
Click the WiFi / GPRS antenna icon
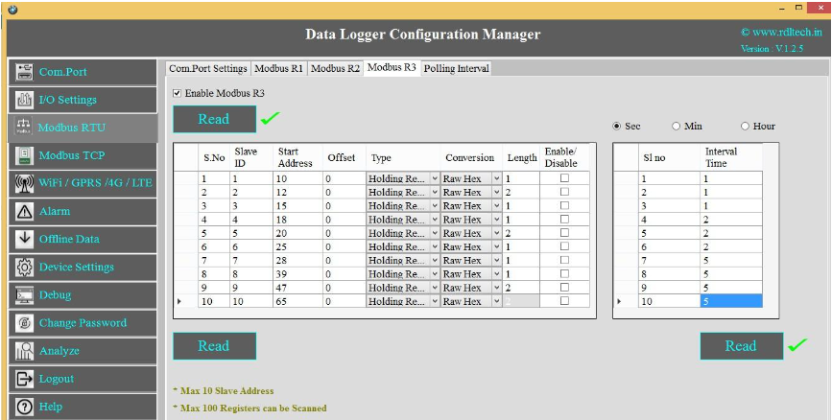tap(25, 183)
